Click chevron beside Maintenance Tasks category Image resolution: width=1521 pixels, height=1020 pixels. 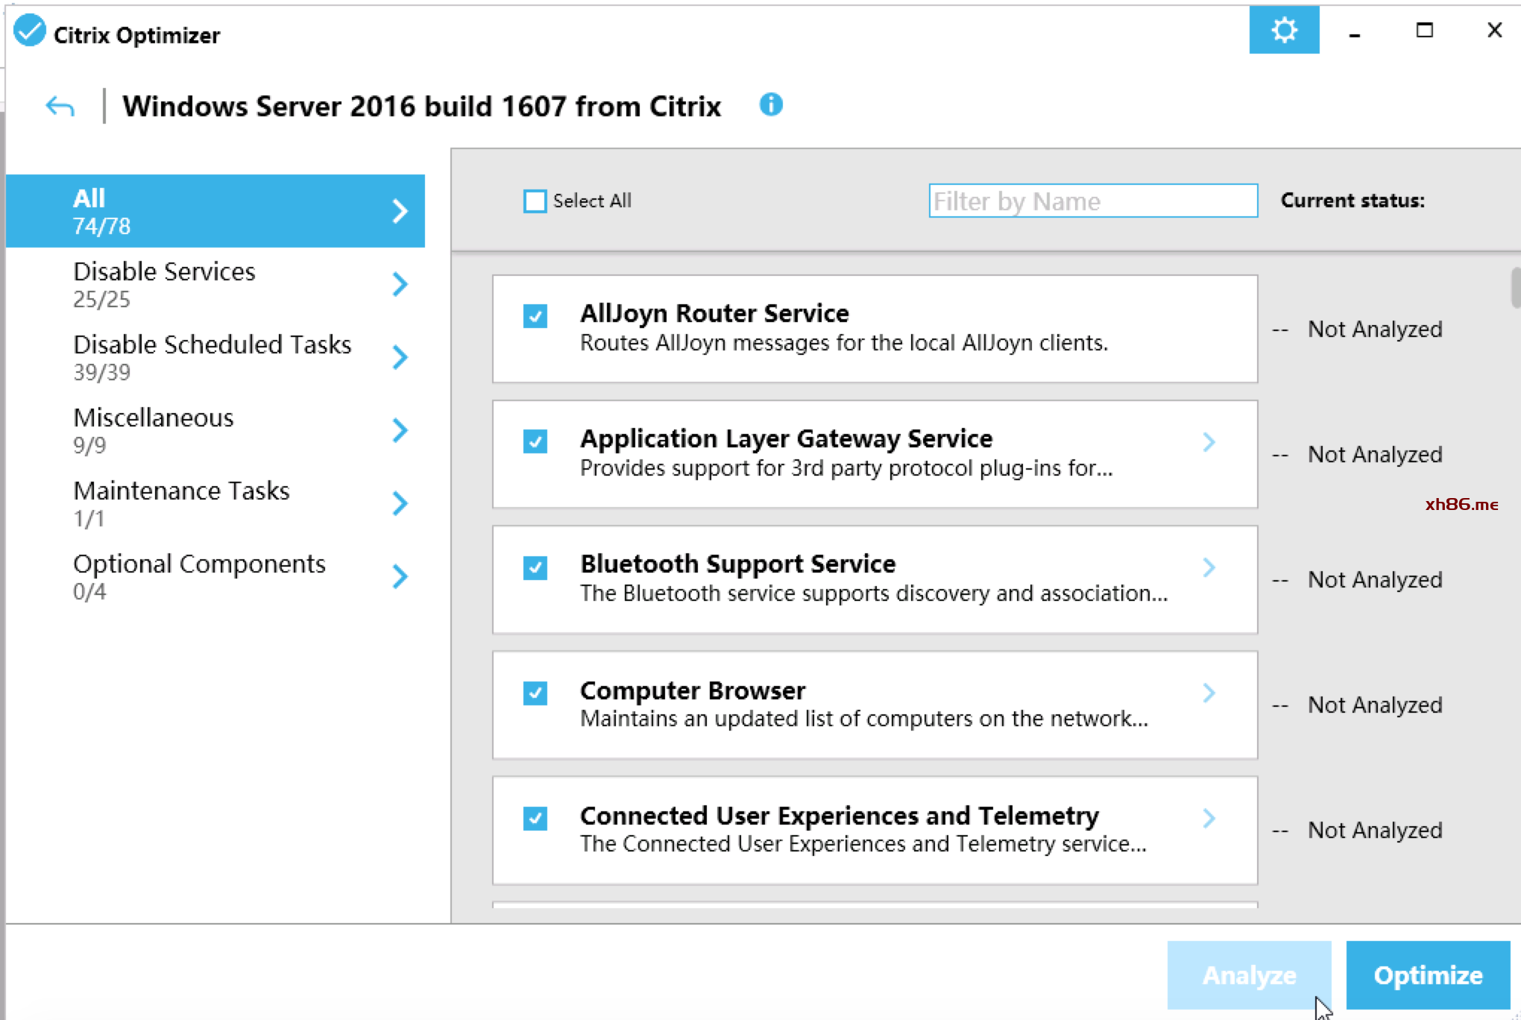click(400, 503)
